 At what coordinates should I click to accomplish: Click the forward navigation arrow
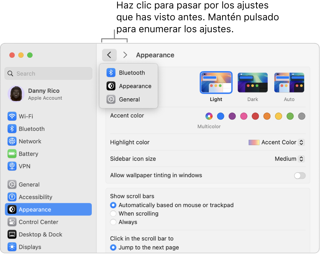[125, 55]
